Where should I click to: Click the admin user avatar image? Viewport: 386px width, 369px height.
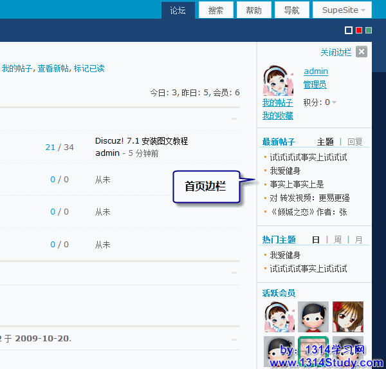point(278,80)
